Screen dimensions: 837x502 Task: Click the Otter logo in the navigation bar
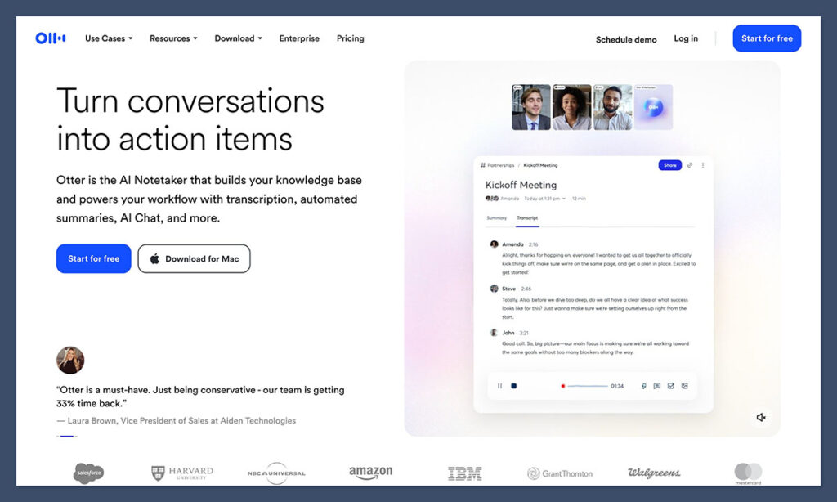coord(50,38)
